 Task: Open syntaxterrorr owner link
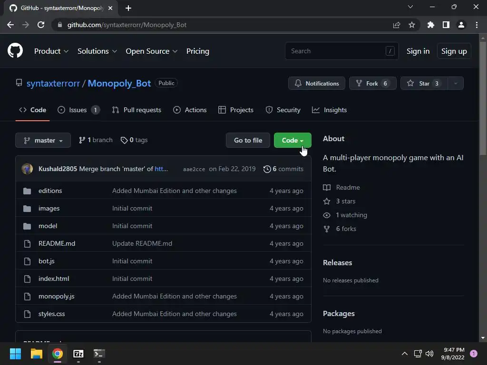tap(53, 83)
